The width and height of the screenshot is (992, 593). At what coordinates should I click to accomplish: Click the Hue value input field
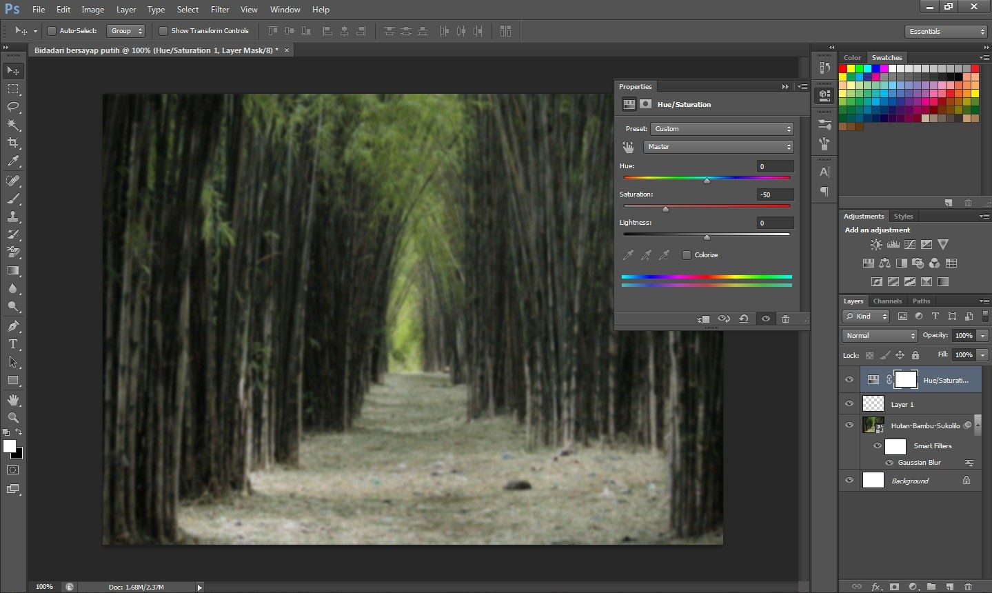pos(775,166)
